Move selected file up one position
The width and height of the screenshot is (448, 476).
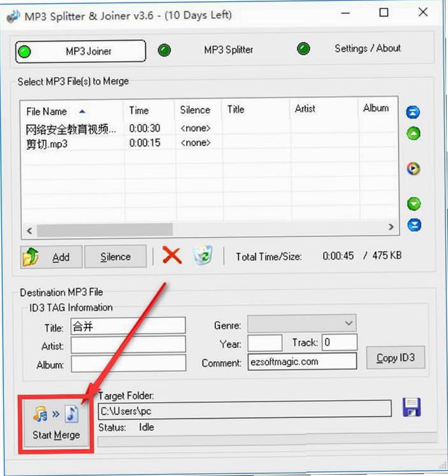pyautogui.click(x=414, y=133)
